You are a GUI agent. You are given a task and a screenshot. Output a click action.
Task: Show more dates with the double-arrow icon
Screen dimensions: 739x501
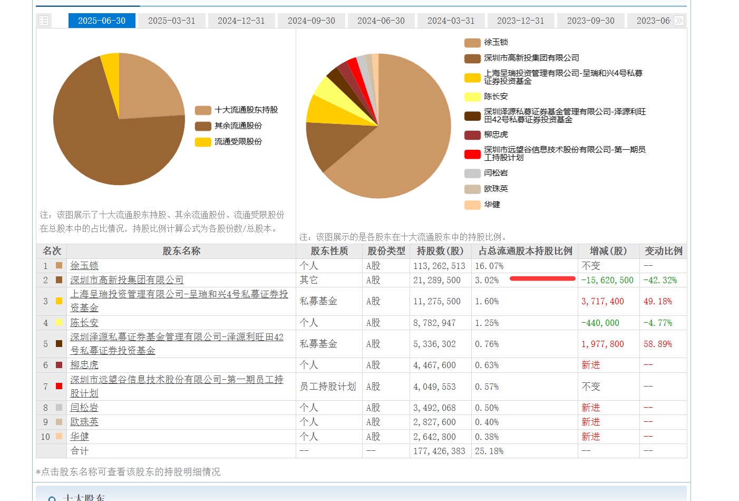(x=679, y=21)
